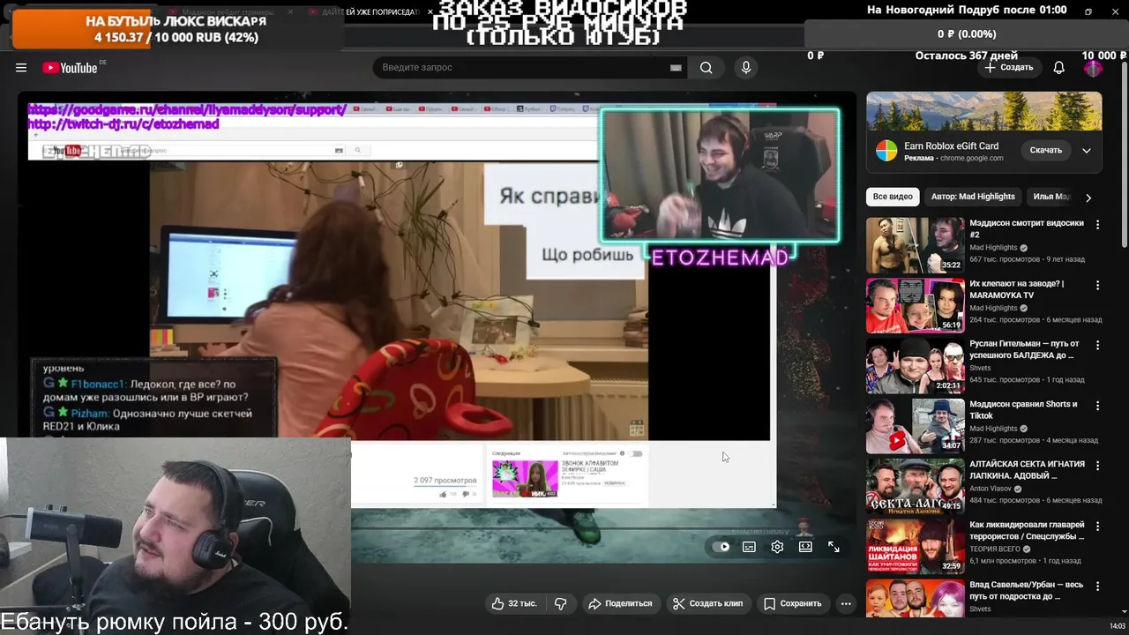Click the 'Создать' create button
Viewport: 1129px width, 635px height.
(x=1009, y=68)
